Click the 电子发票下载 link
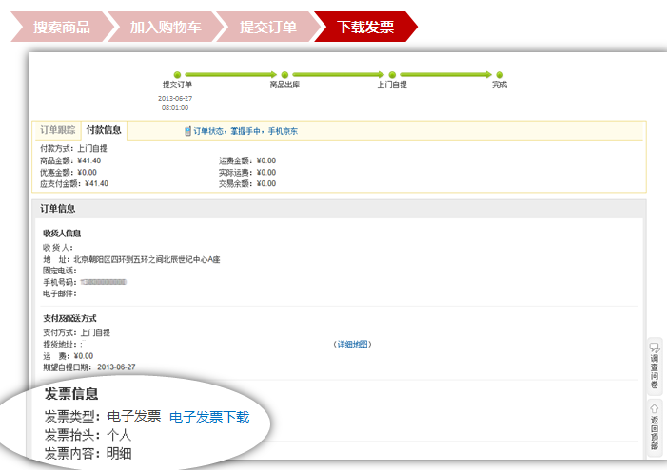This screenshot has height=470, width=667. pyautogui.click(x=209, y=417)
